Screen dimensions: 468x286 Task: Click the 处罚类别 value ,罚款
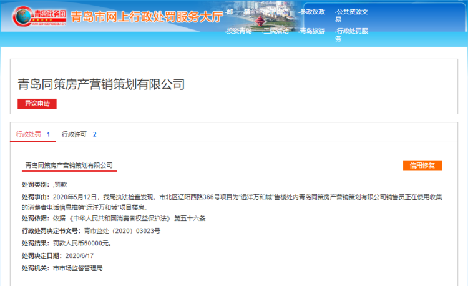[60, 185]
